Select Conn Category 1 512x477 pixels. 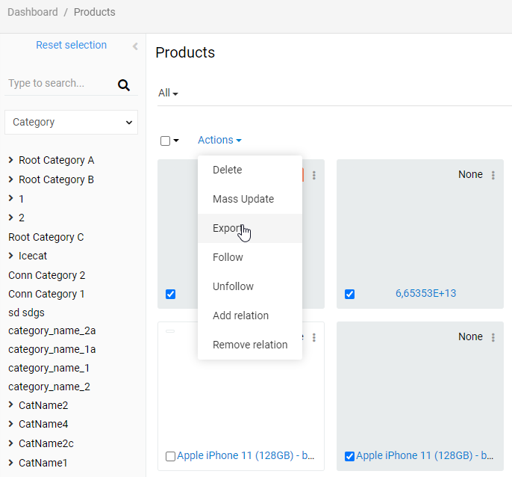tap(46, 294)
